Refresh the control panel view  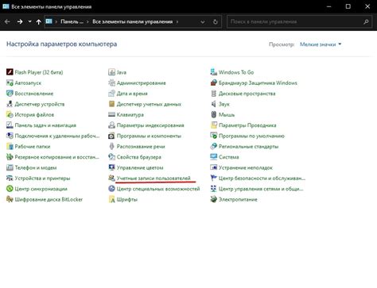216,21
